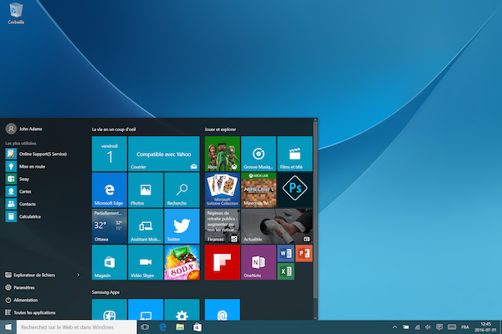Launch the Excel tile
The image size is (502, 334).
click(285, 271)
